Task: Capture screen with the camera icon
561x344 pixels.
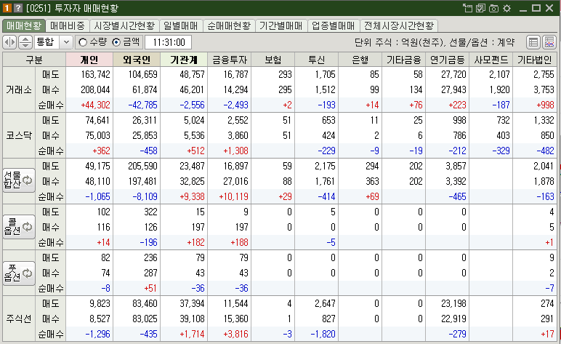Action: coord(493,8)
